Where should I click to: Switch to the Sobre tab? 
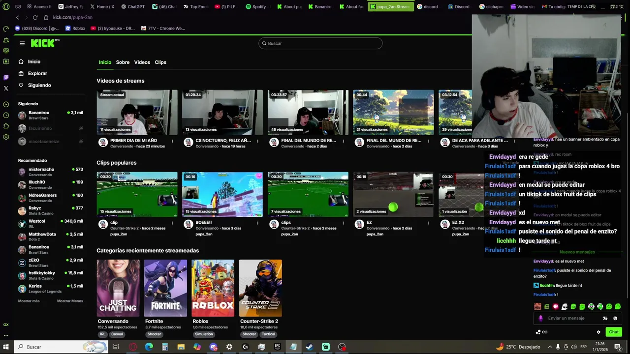[123, 62]
